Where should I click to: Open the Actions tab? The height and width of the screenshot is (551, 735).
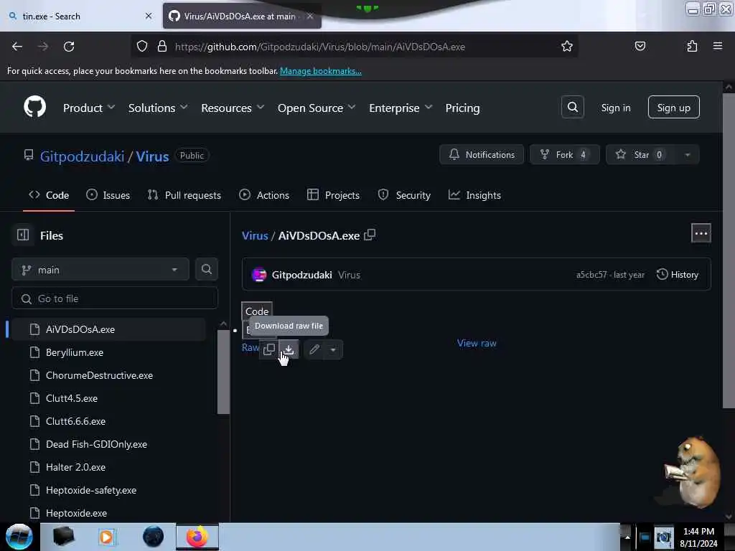pos(264,195)
